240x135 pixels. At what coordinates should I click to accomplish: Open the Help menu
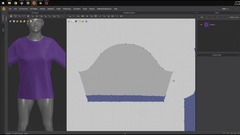coord(115,9)
